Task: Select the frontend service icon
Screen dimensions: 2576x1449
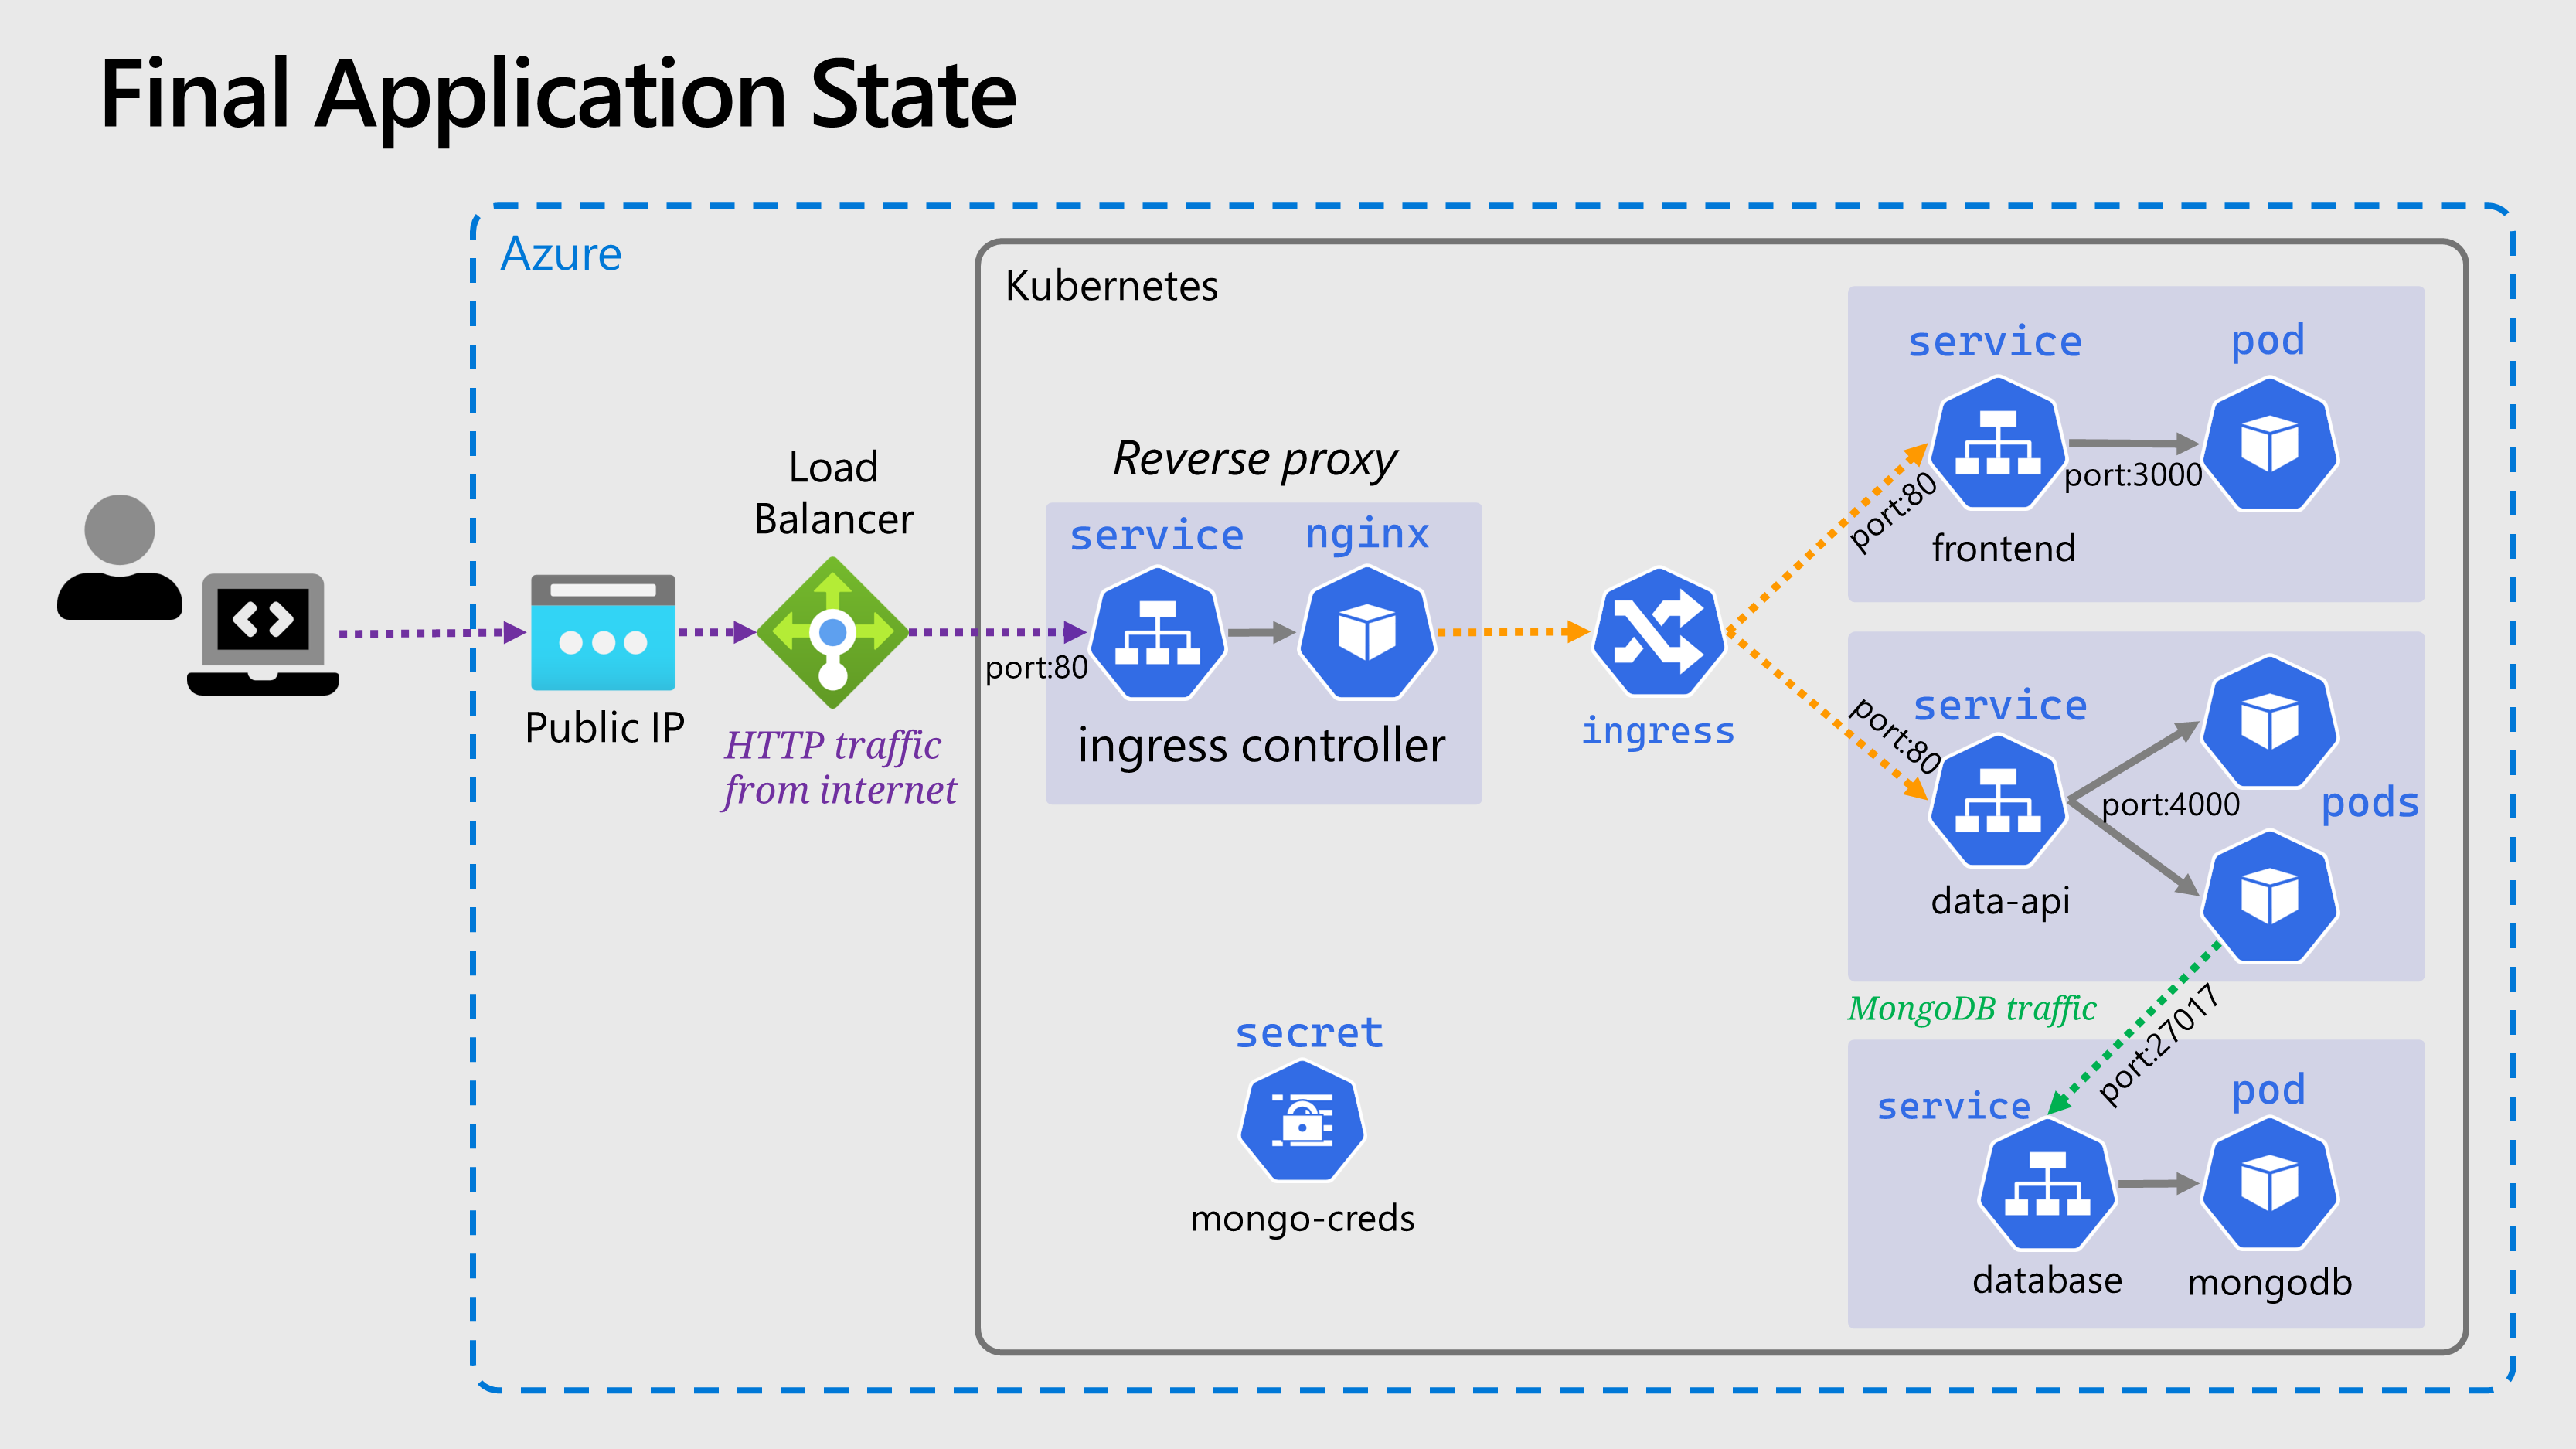Action: [x=1997, y=443]
